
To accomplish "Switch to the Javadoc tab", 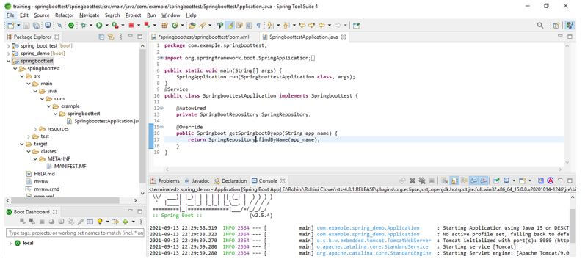I will point(197,181).
